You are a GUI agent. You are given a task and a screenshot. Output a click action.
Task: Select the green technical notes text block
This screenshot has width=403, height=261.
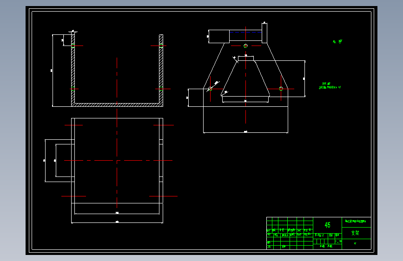(x=330, y=86)
